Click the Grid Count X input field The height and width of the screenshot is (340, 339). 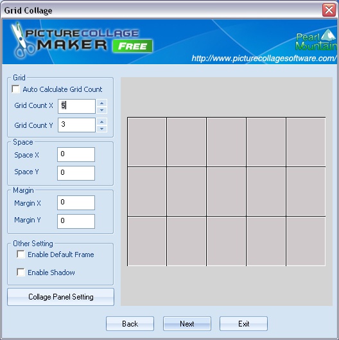click(x=76, y=106)
